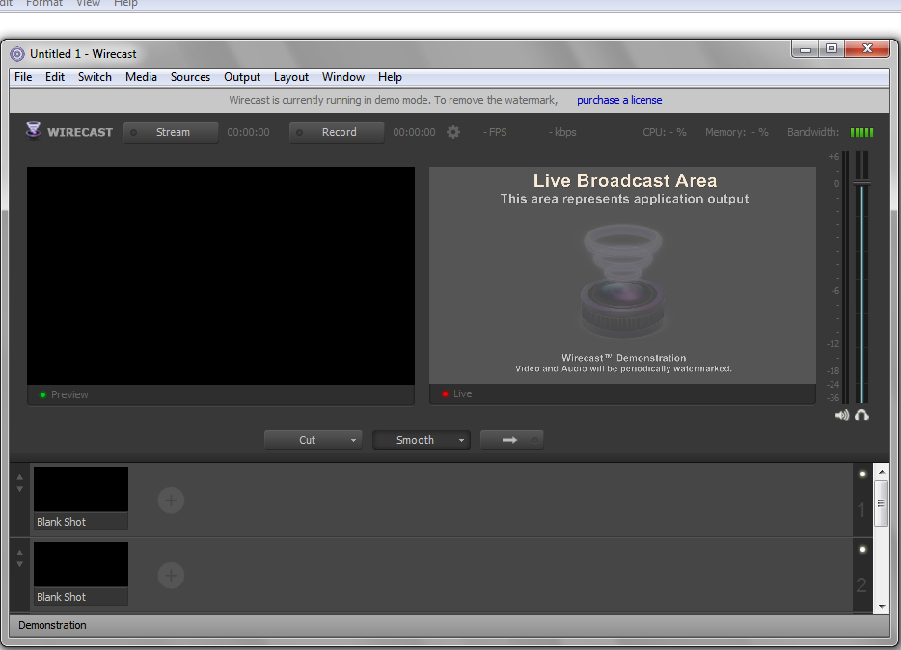Add a shot to layer 2
This screenshot has width=901, height=650.
(171, 576)
